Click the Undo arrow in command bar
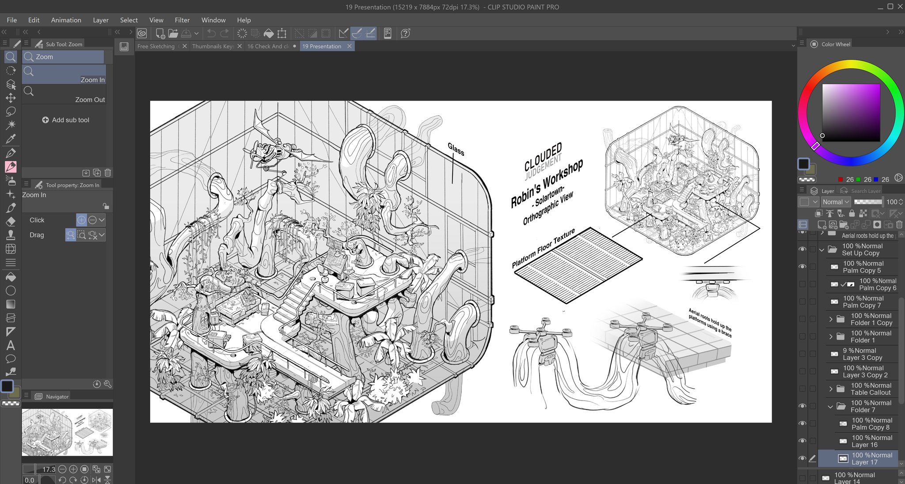Image resolution: width=905 pixels, height=484 pixels. click(x=211, y=33)
